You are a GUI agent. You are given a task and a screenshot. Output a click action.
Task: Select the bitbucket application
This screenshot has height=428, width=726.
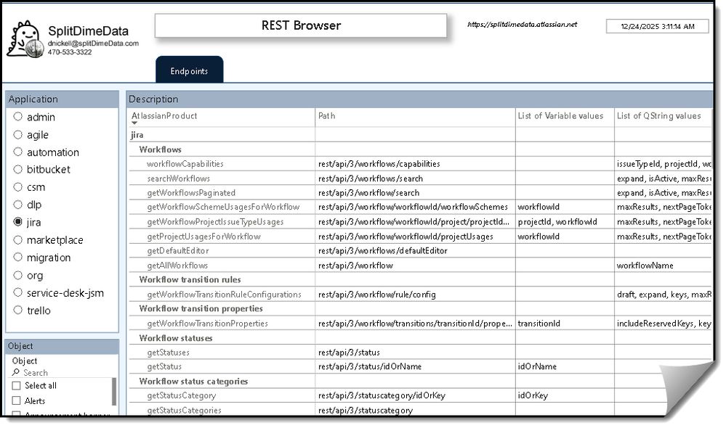pos(17,170)
